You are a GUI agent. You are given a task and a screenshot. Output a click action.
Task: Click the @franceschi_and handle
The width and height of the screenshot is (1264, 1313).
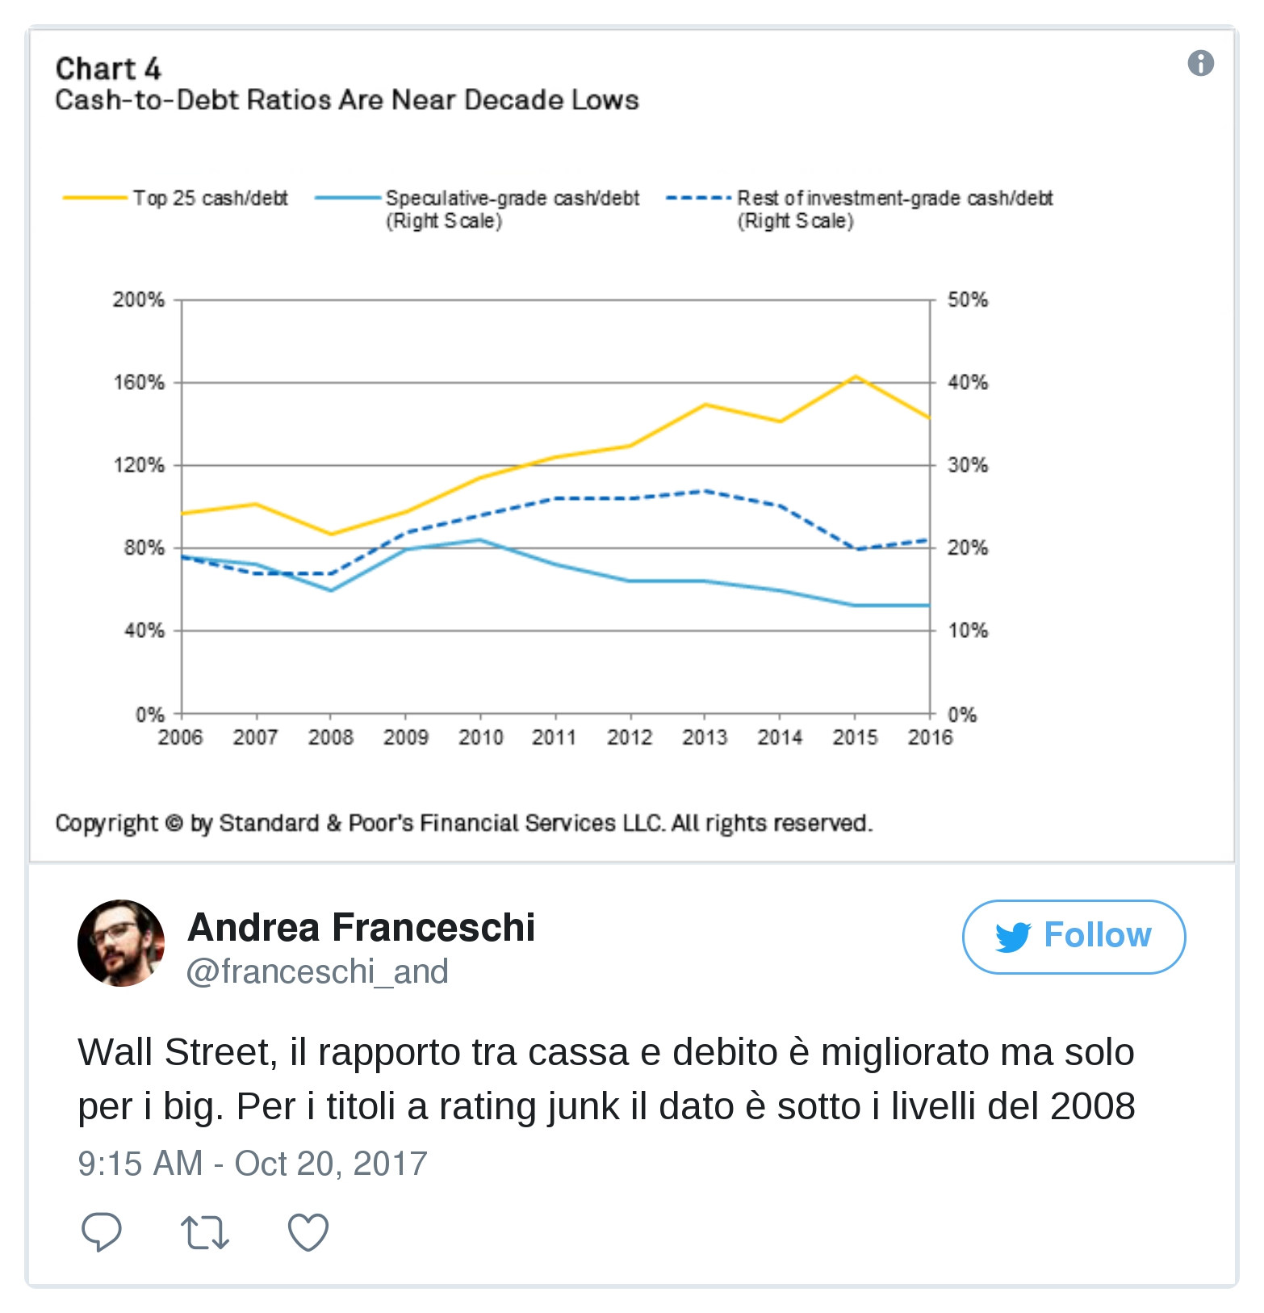coord(317,971)
